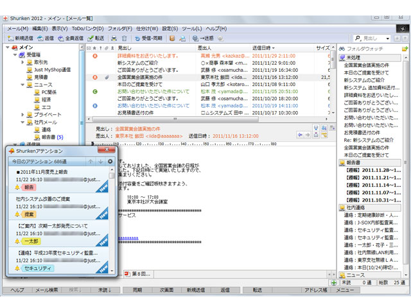Click the binoculars フォルダウォッチ icon
This screenshot has height=308, width=411.
pyautogui.click(x=342, y=49)
